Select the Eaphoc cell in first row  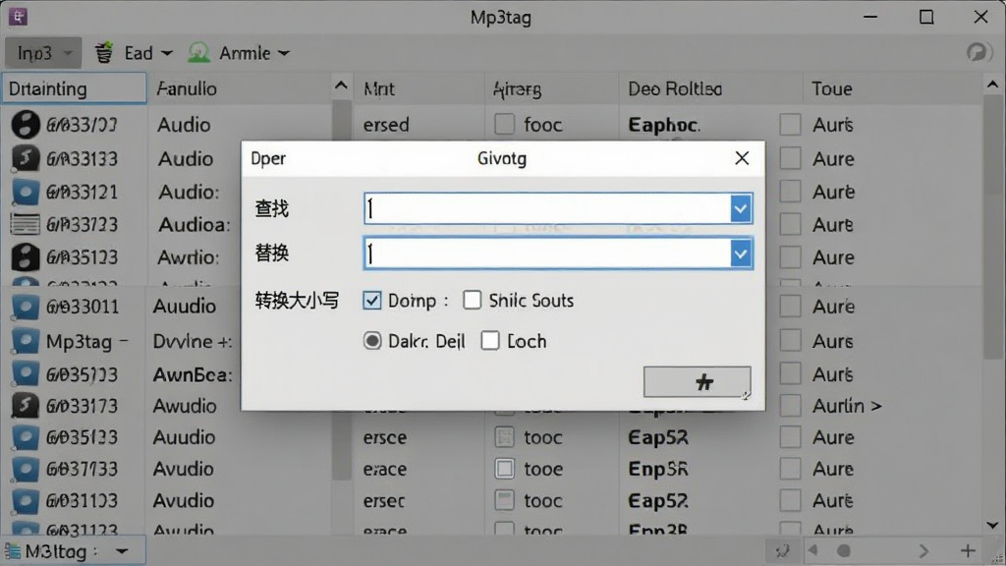click(x=664, y=125)
